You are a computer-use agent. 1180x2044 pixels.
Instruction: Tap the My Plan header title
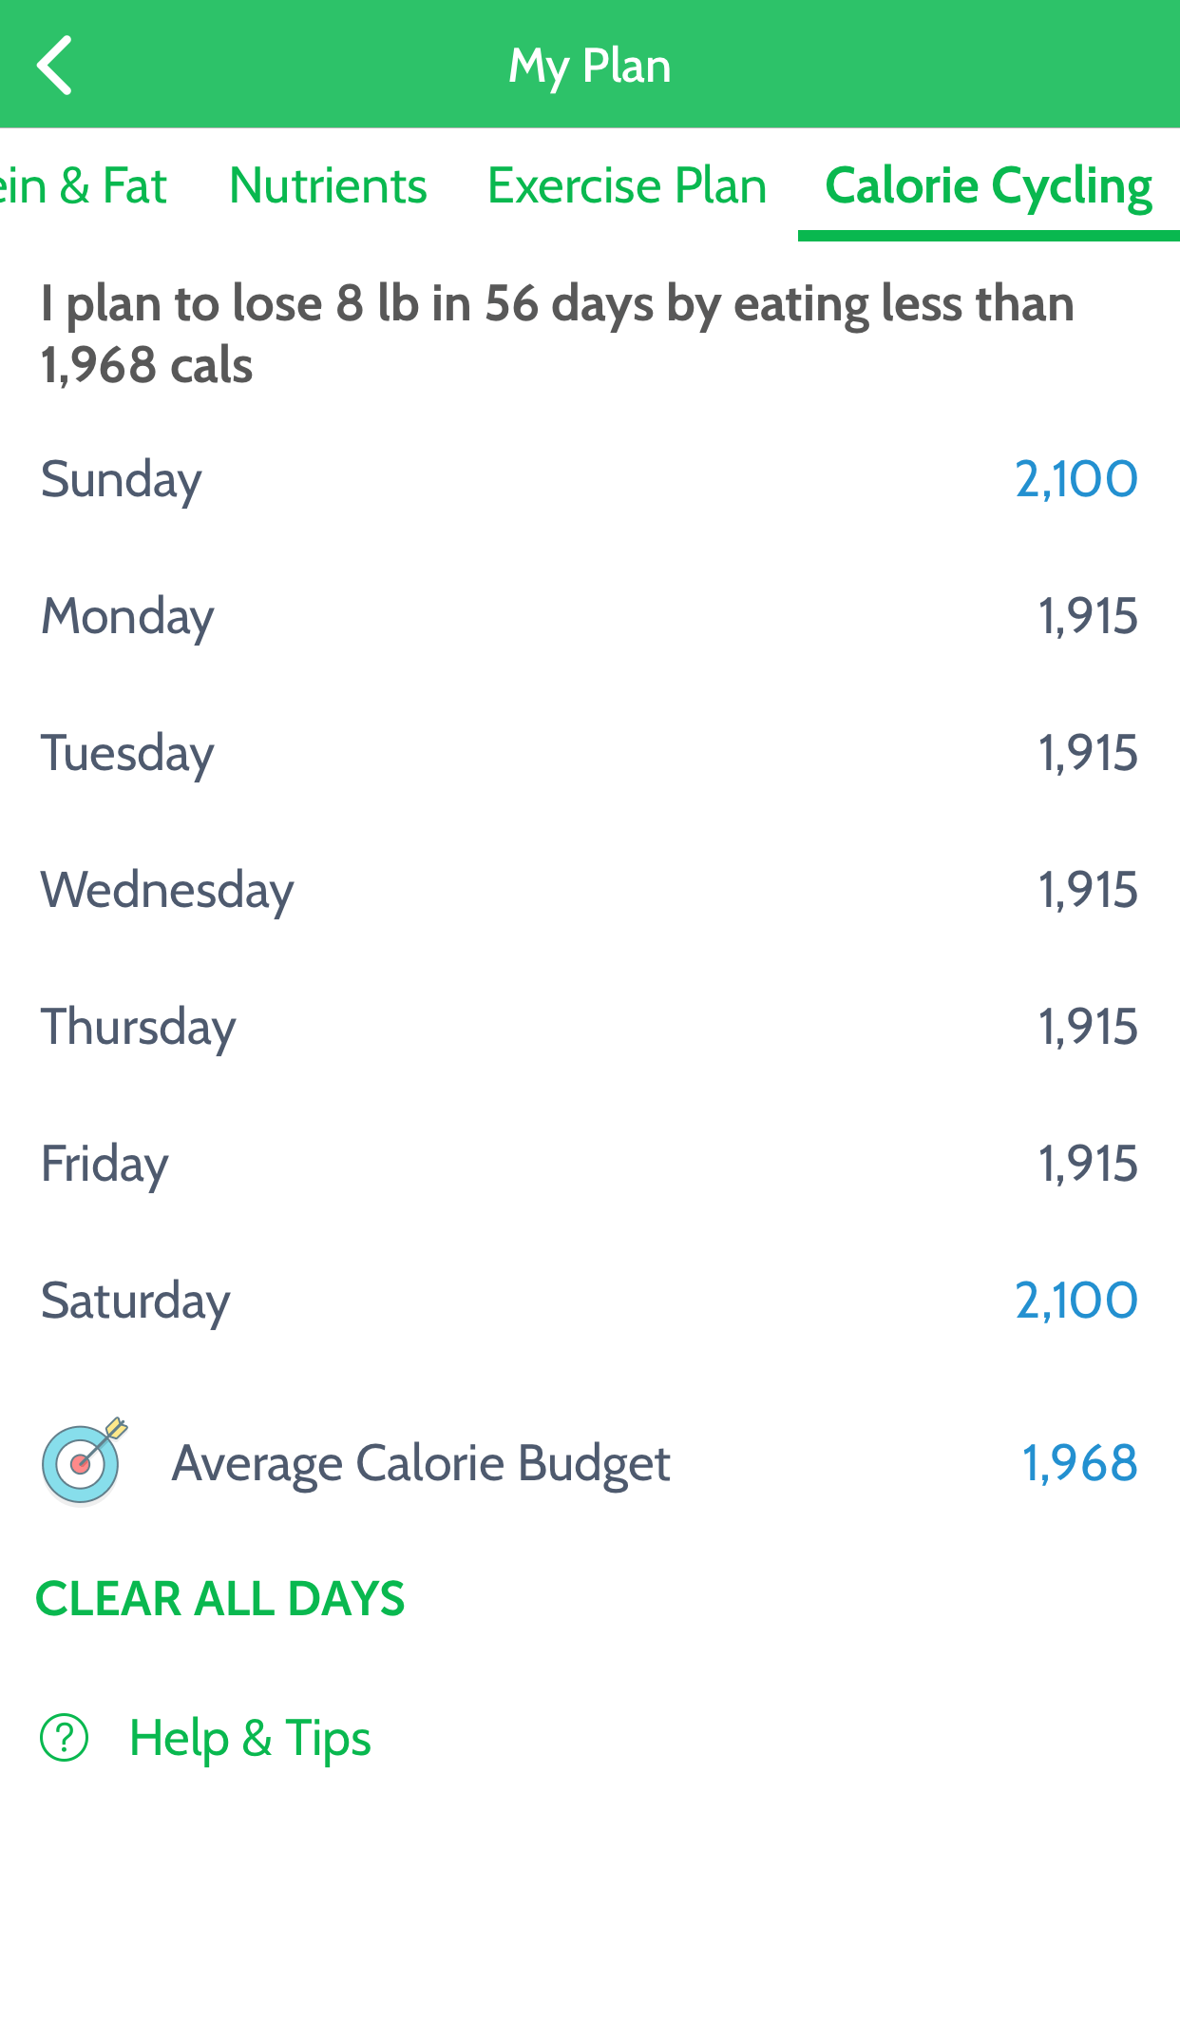pos(590,66)
